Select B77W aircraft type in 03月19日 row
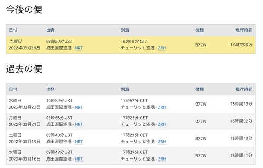This screenshot has width=263, height=168. [201, 139]
